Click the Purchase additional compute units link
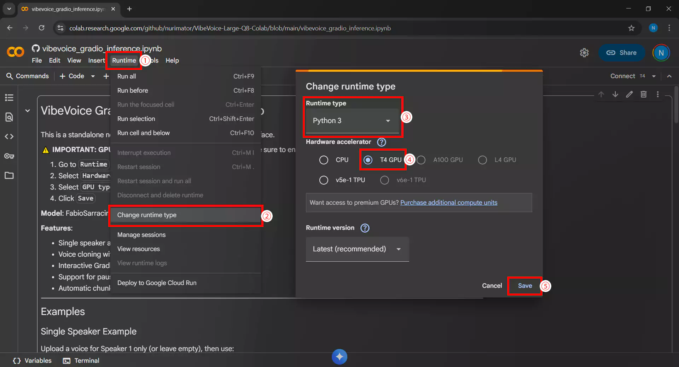Screen dimensions: 679x367 (448, 203)
